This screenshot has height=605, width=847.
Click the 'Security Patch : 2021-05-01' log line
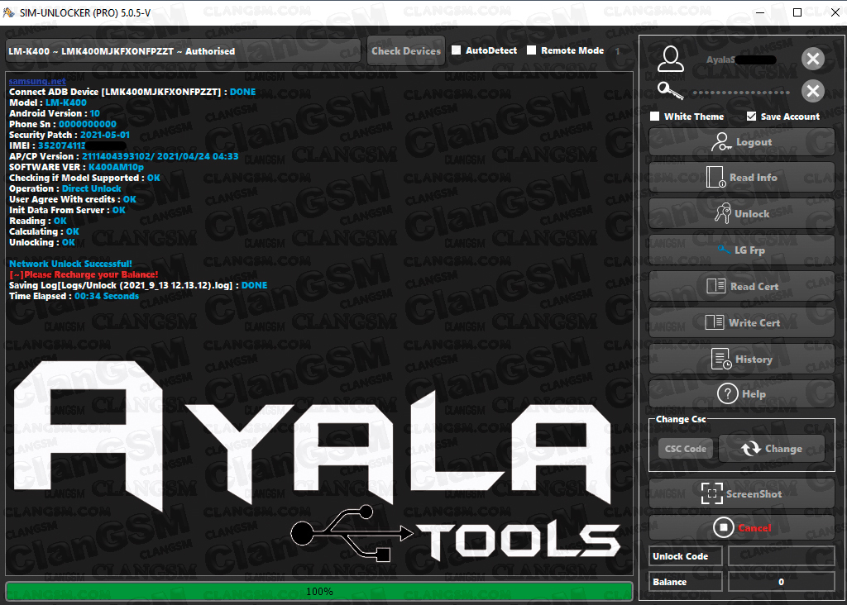[69, 135]
